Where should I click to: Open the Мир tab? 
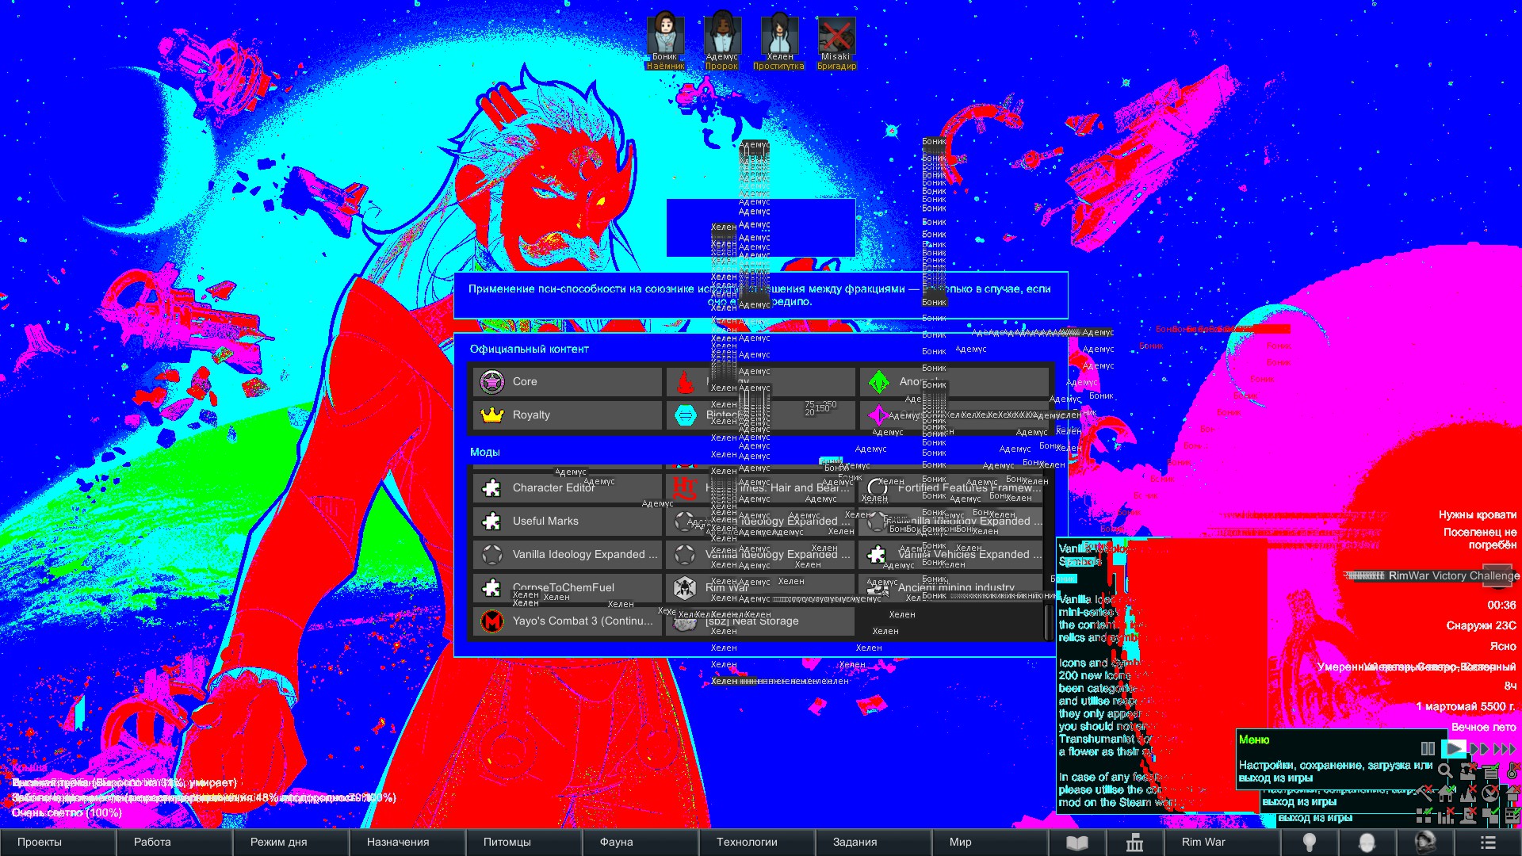pos(990,843)
